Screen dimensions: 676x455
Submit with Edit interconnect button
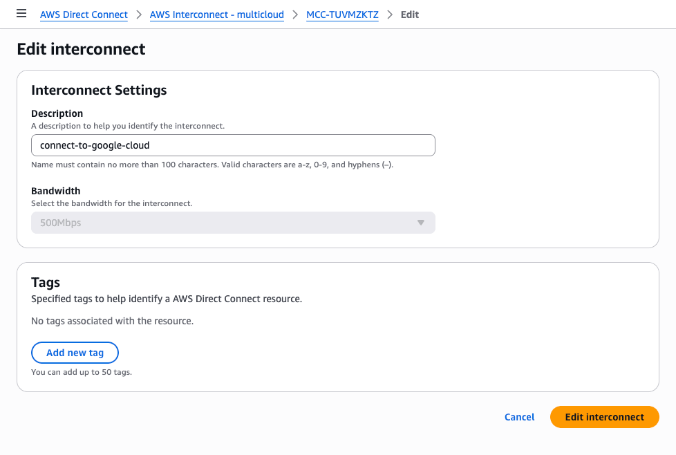tap(604, 417)
